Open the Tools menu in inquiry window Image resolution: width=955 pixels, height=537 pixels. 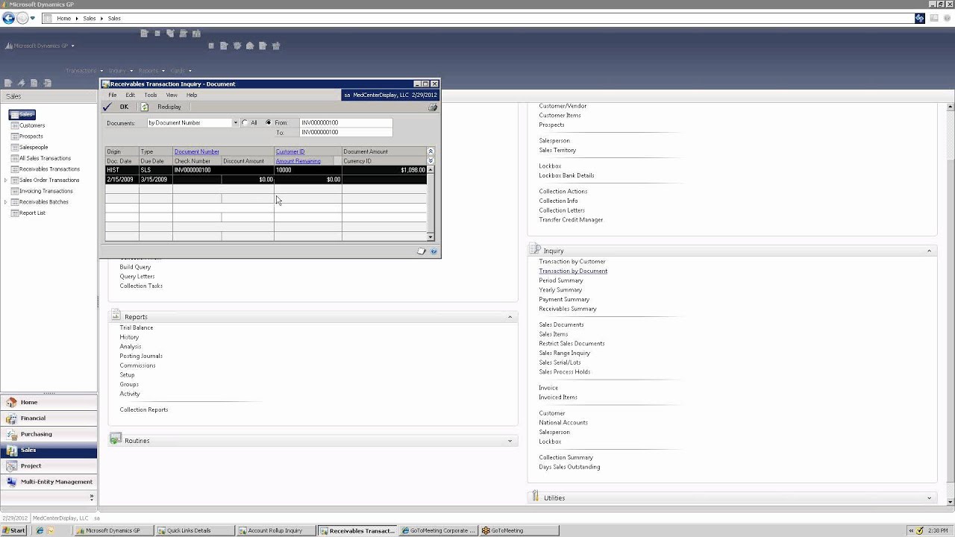click(x=151, y=95)
